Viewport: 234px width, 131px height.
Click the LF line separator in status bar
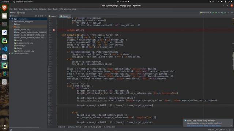pyautogui.click(x=216, y=130)
